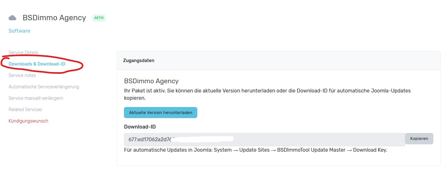Click the red Kündigungswunsch link
The image size is (448, 183).
[x=29, y=121]
